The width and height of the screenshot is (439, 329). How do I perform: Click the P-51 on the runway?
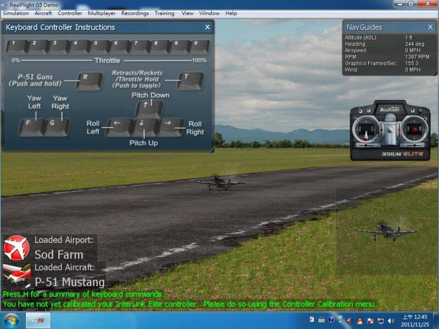(x=221, y=183)
